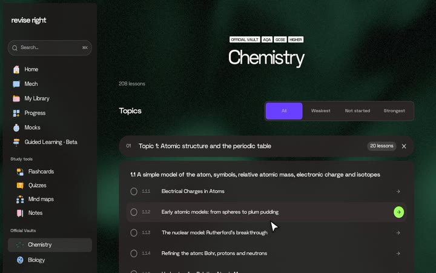
Task: Switch to the Weakest filter tab
Action: [320, 111]
